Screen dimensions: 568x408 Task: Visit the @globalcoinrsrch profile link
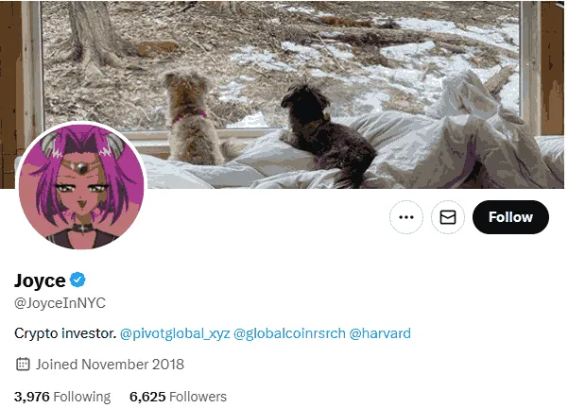tap(289, 333)
